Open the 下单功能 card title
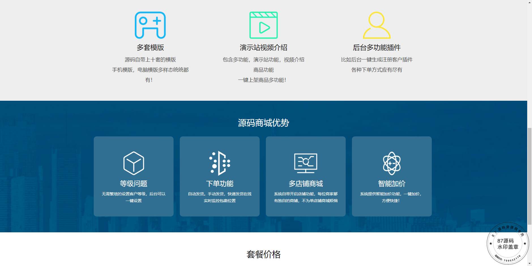The image size is (532, 266). coord(220,184)
